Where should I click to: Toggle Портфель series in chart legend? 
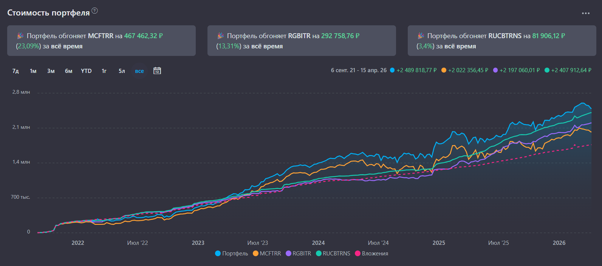point(231,254)
